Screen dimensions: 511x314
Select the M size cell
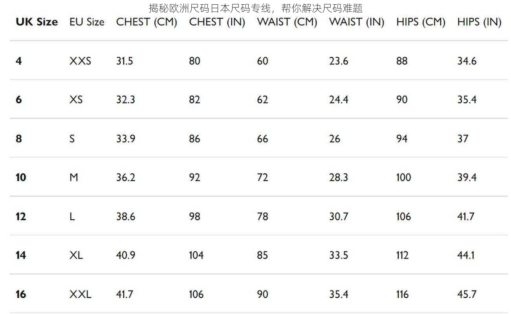pyautogui.click(x=74, y=177)
